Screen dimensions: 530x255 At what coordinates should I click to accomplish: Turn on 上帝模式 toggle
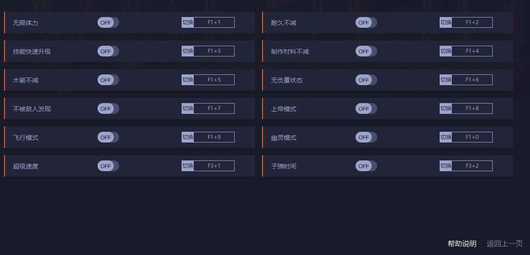[x=366, y=108]
